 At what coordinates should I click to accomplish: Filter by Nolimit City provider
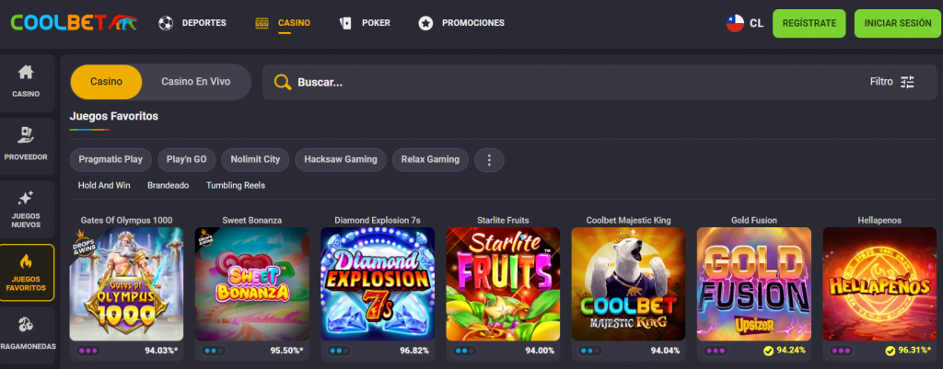[x=255, y=160]
